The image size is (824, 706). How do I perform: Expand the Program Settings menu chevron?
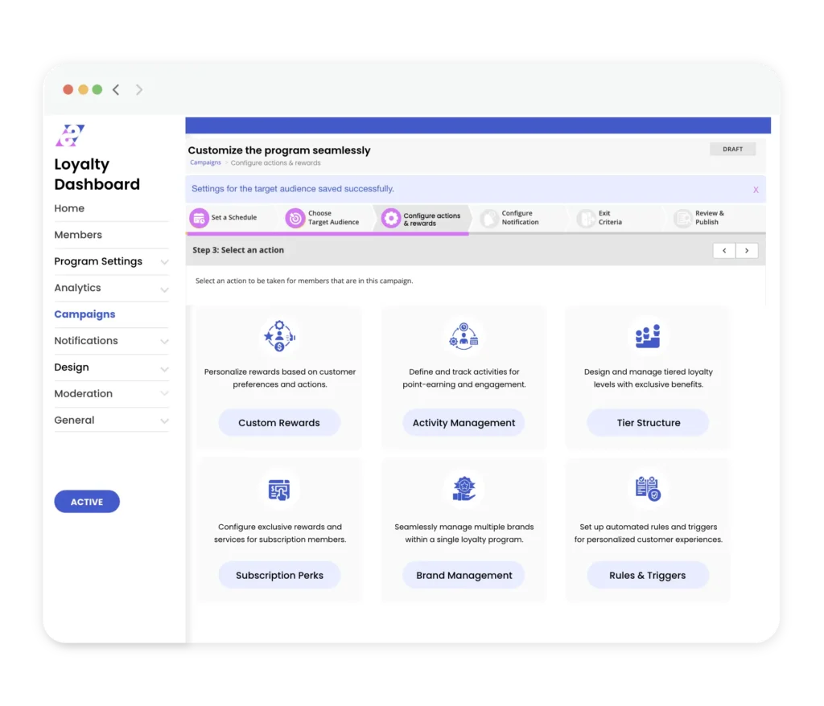coord(164,262)
